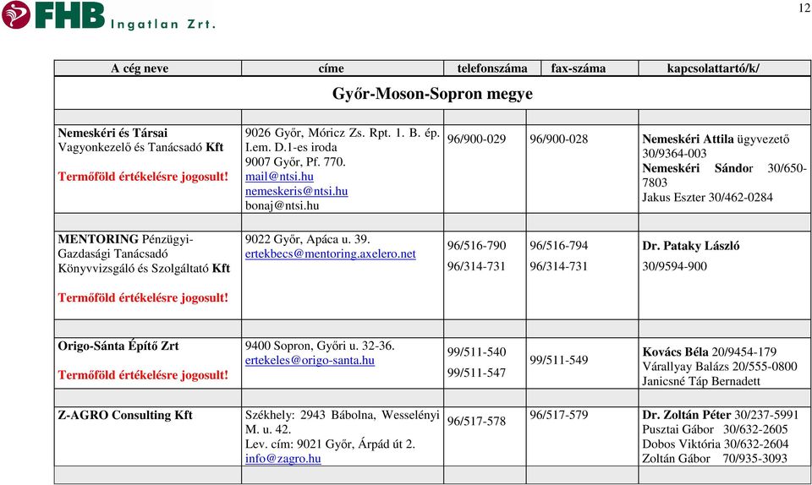Click the mobile number 30/9594-900
This screenshot has height=485, width=812.
coord(674,266)
